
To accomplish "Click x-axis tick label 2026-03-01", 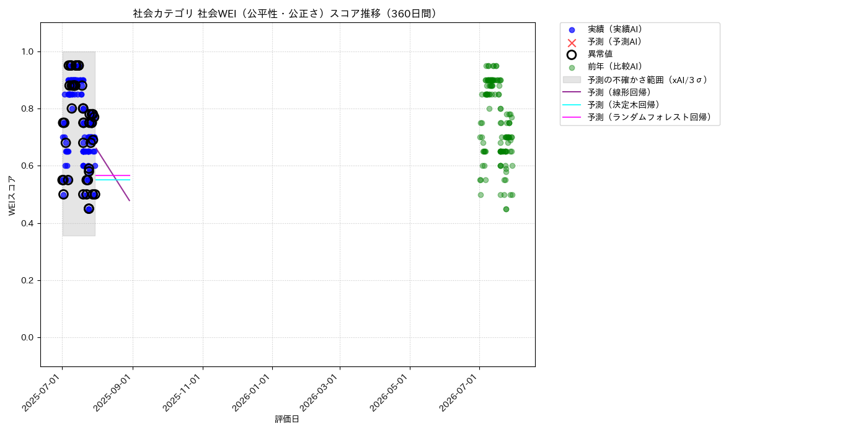I will (321, 392).
